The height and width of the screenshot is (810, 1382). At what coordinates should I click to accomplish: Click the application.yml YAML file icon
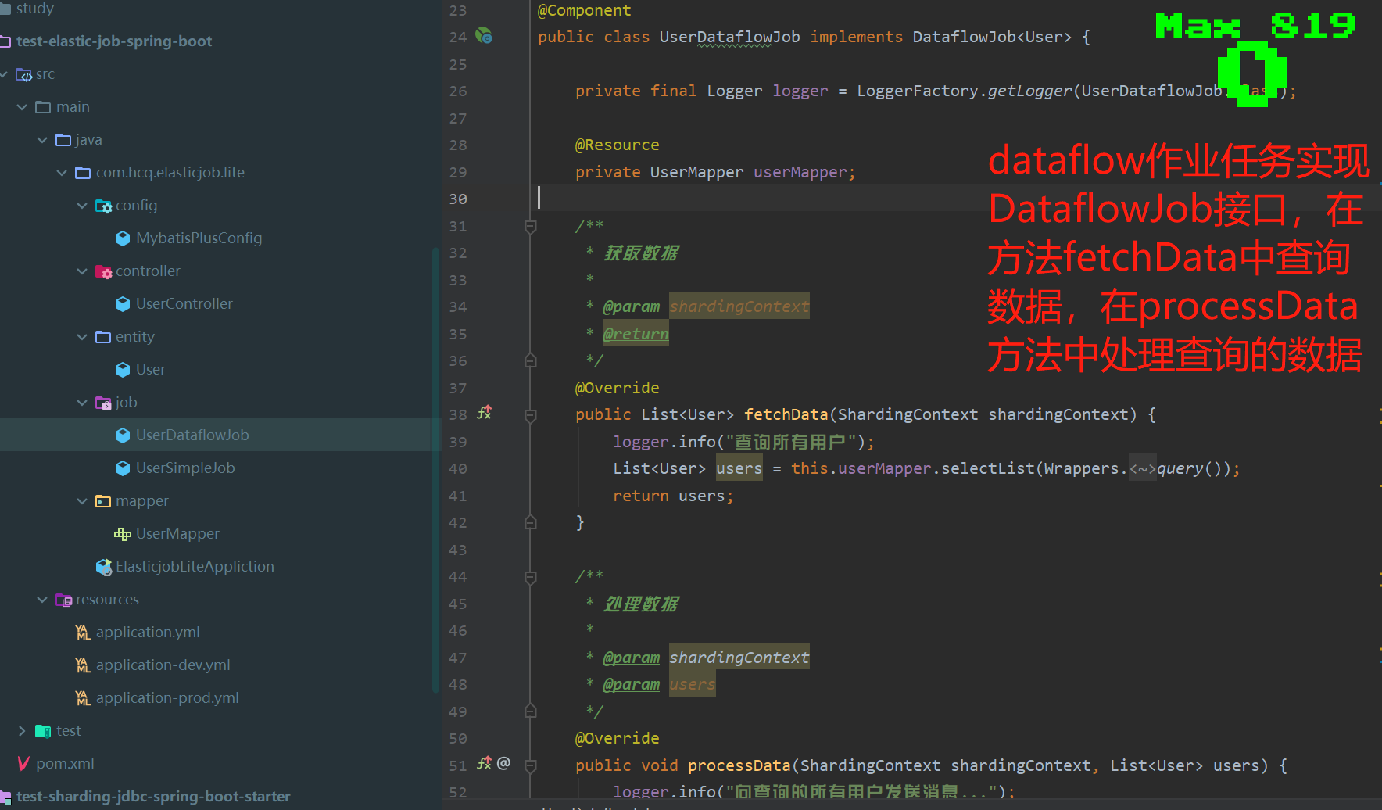tap(82, 632)
